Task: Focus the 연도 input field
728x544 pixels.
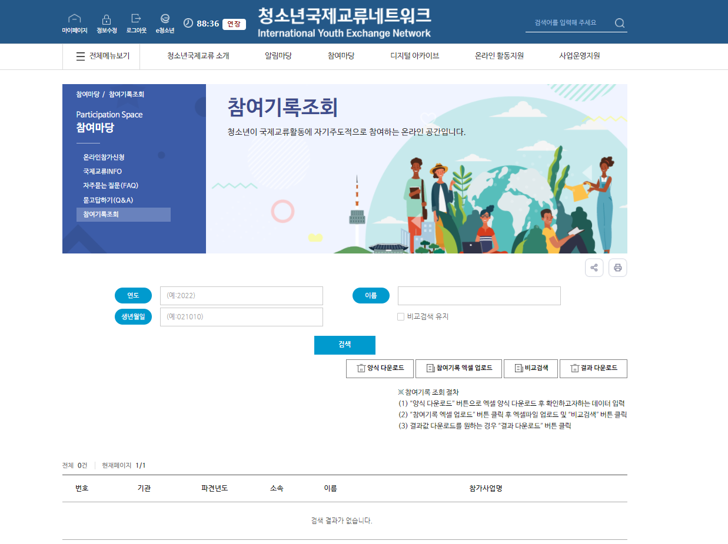Action: coord(241,296)
